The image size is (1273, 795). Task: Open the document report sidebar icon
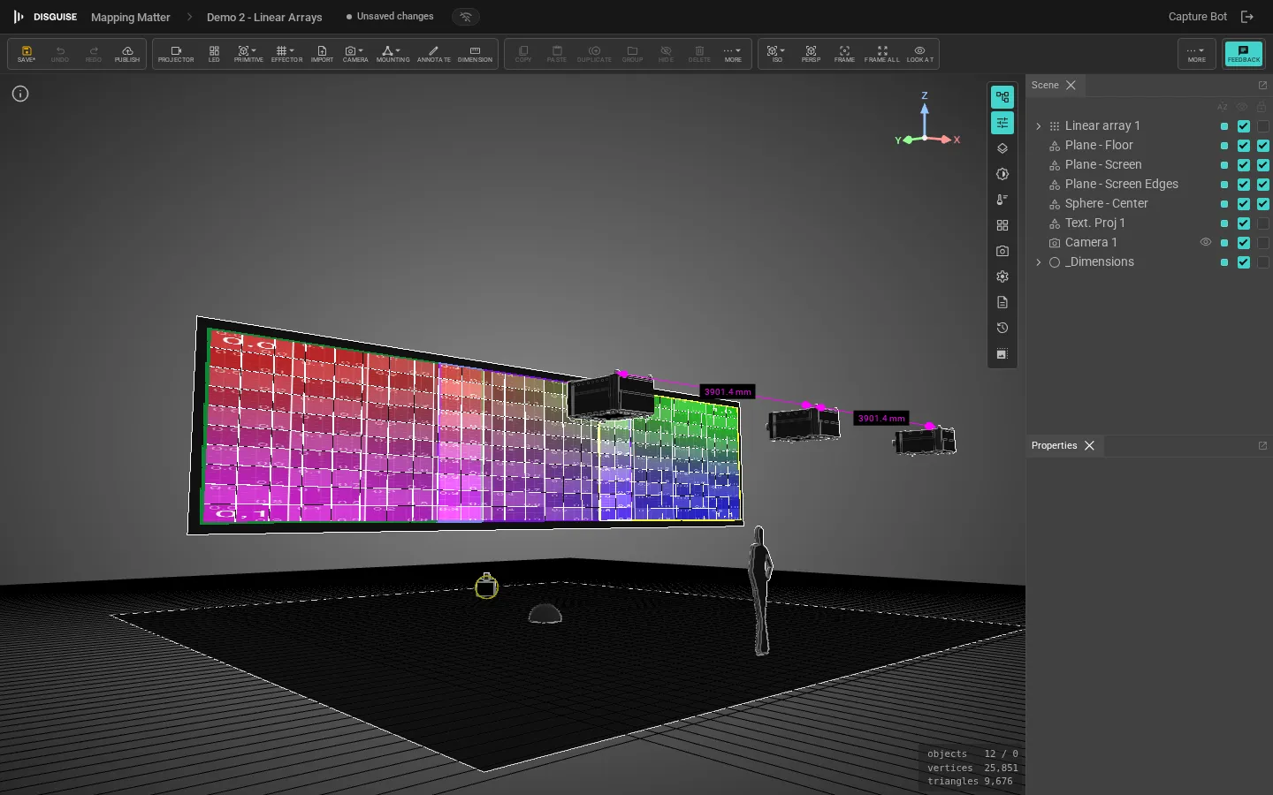click(x=1002, y=302)
